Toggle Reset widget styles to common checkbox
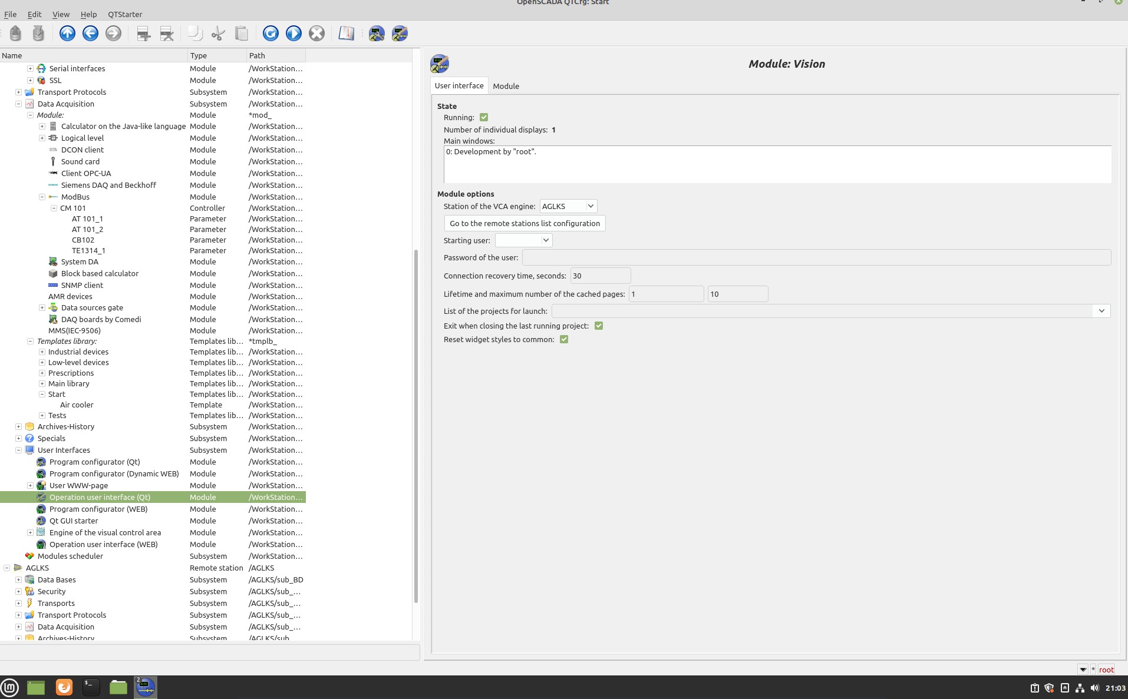This screenshot has width=1128, height=699. point(564,340)
